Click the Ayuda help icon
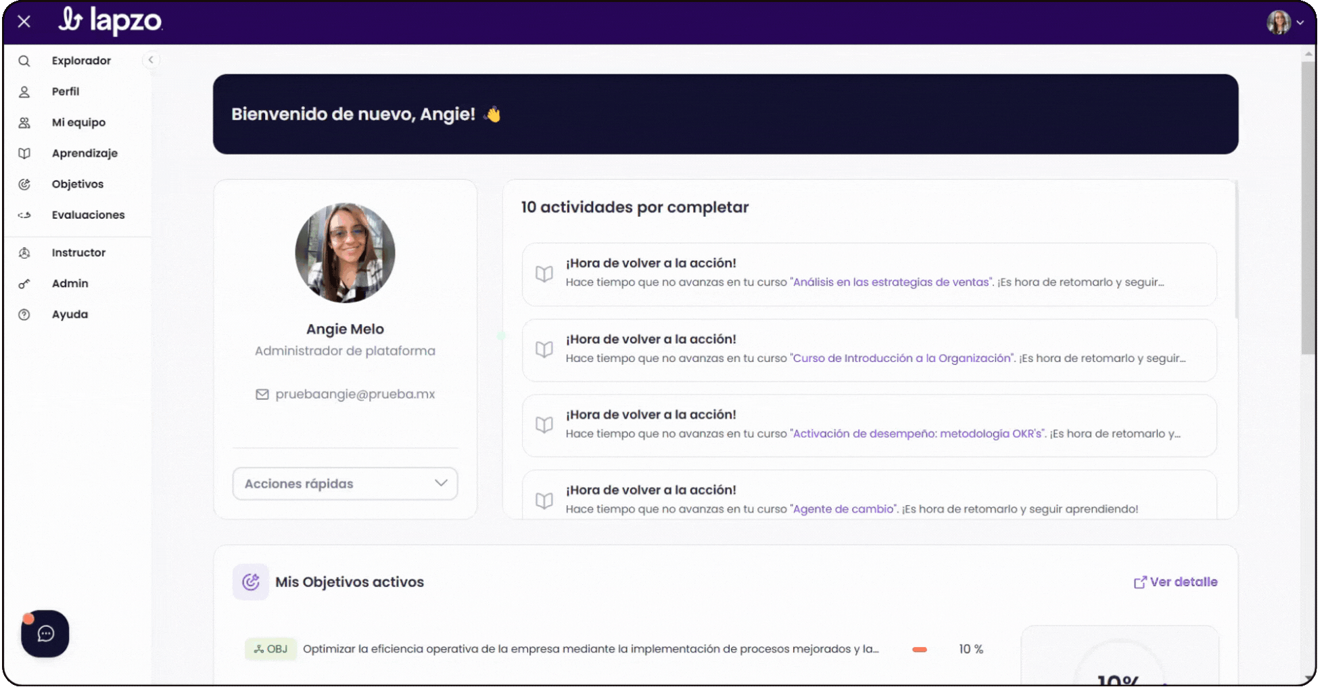The height and width of the screenshot is (687, 1324). click(24, 315)
